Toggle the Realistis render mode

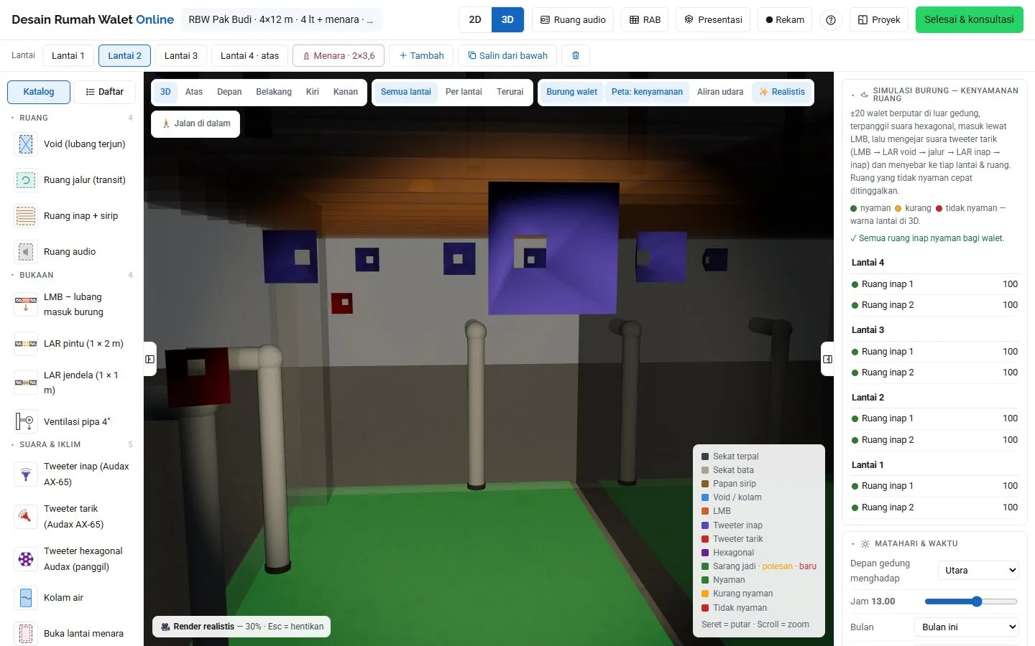click(782, 92)
